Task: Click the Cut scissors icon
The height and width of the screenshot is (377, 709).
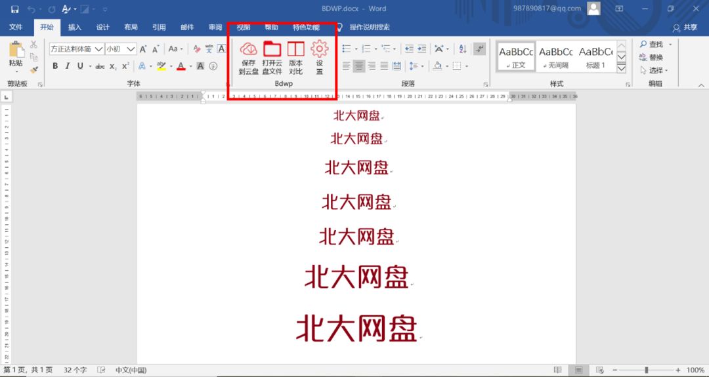Action: [x=33, y=45]
